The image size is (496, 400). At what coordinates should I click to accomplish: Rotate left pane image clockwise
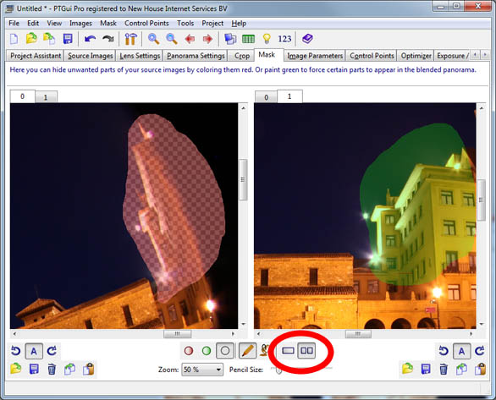(52, 351)
